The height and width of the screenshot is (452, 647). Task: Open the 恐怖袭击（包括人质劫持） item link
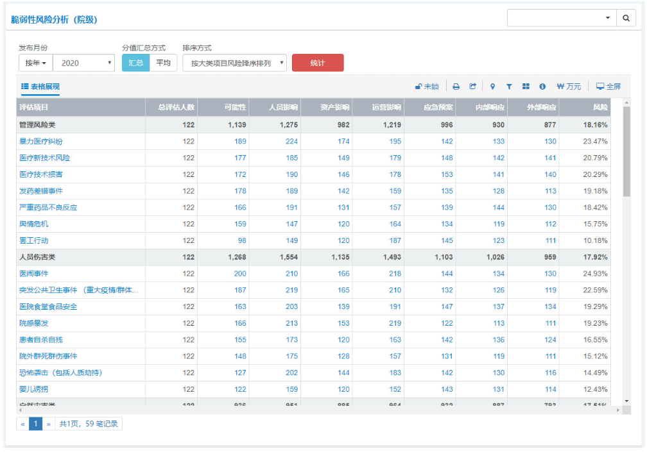pos(60,372)
